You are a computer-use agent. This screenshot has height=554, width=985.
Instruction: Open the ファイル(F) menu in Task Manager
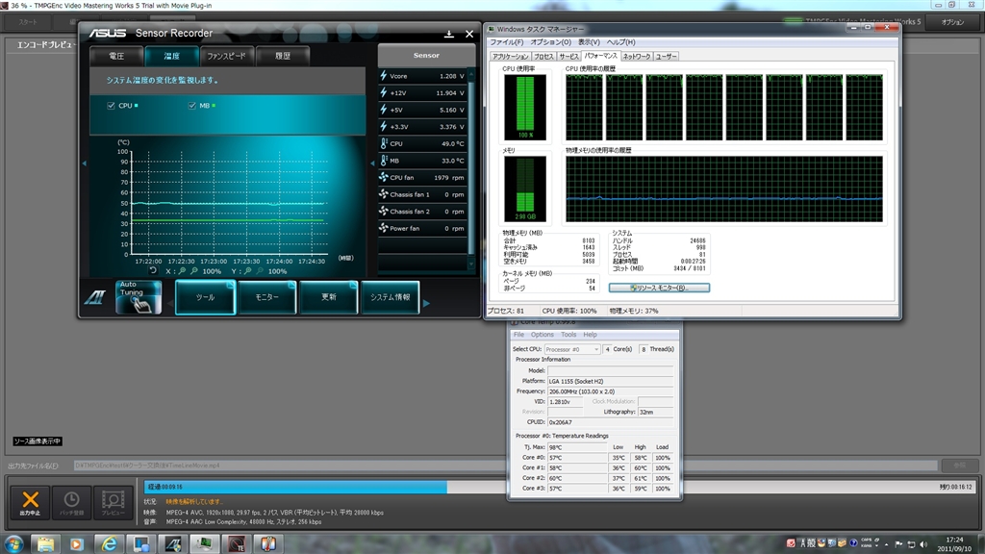click(506, 42)
